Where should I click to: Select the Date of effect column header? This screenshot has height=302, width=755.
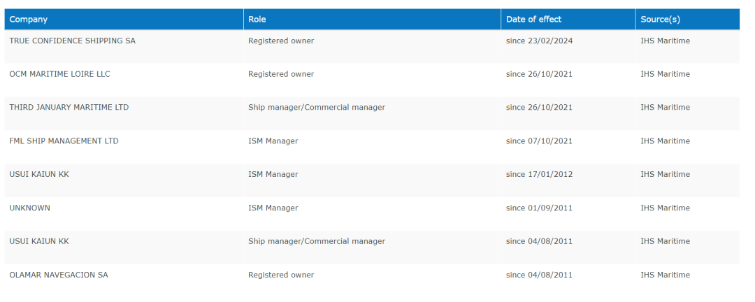[533, 20]
